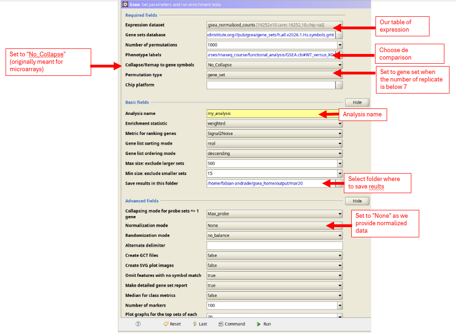Hide the Advanced fields section
The height and width of the screenshot is (336, 456).
click(x=357, y=201)
